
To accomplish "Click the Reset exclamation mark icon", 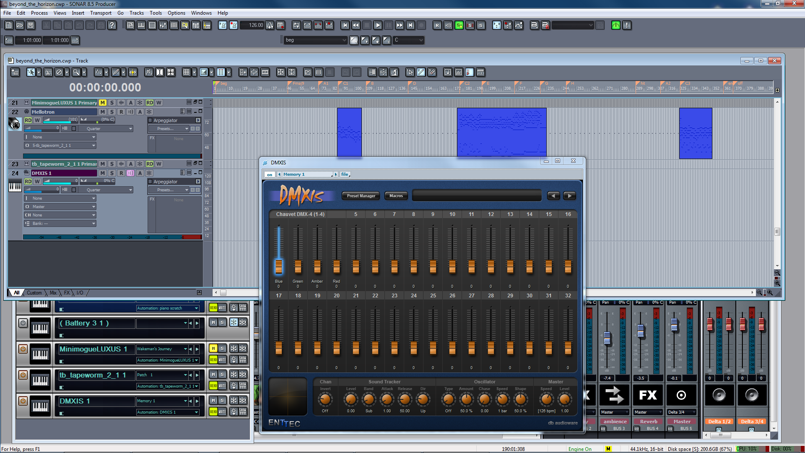I will (x=627, y=26).
